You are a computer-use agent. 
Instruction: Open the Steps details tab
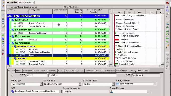point(125,71)
